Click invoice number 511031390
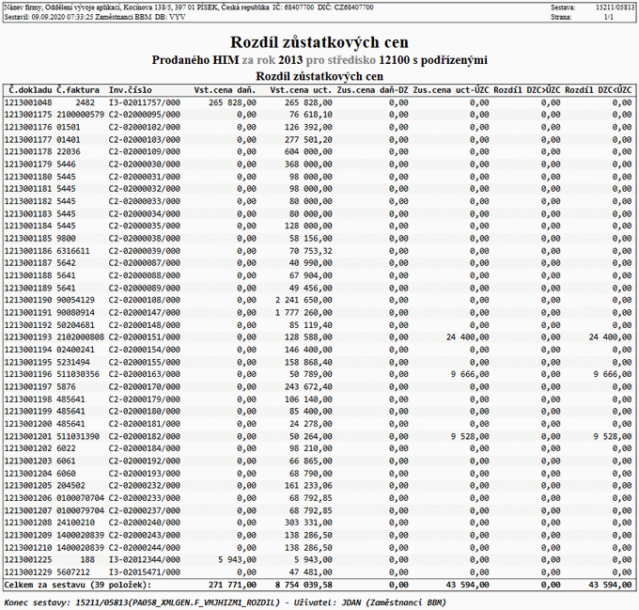Image resolution: width=639 pixels, height=610 pixels. click(x=78, y=436)
